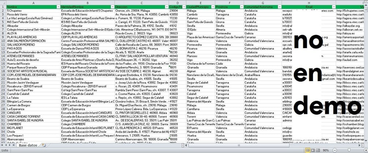Switch to Page Layout view
The image size is (368, 153).
(x=313, y=150)
